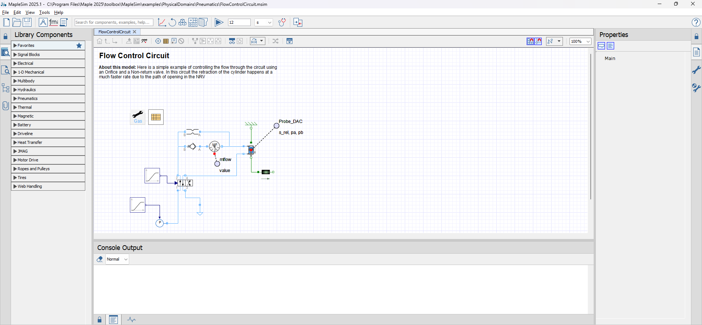Open the FMI export icon
702x325 pixels.
point(54,22)
